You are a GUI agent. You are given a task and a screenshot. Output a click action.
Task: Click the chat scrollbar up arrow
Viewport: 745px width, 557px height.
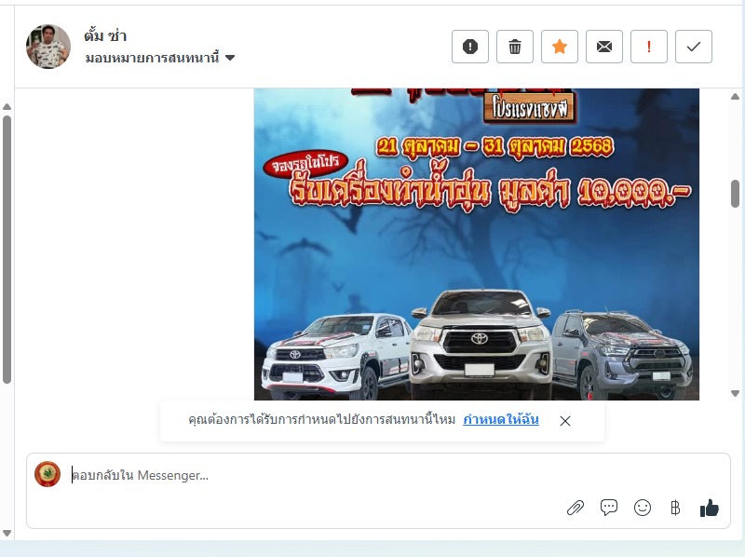click(735, 97)
